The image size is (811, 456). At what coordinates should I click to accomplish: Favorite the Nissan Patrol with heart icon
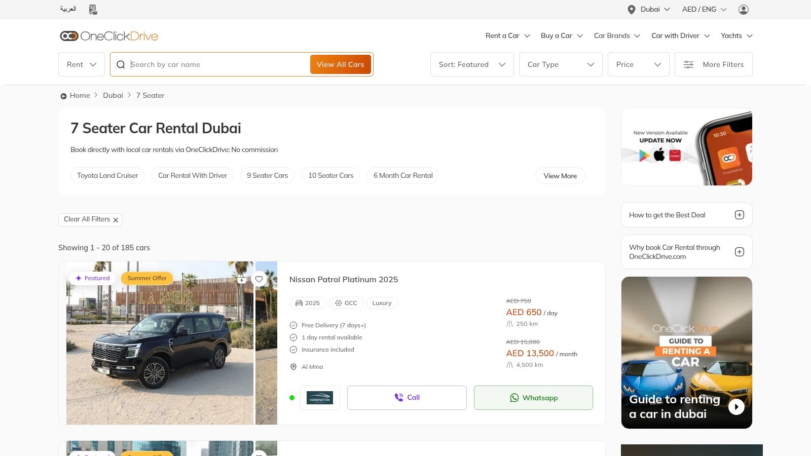259,279
